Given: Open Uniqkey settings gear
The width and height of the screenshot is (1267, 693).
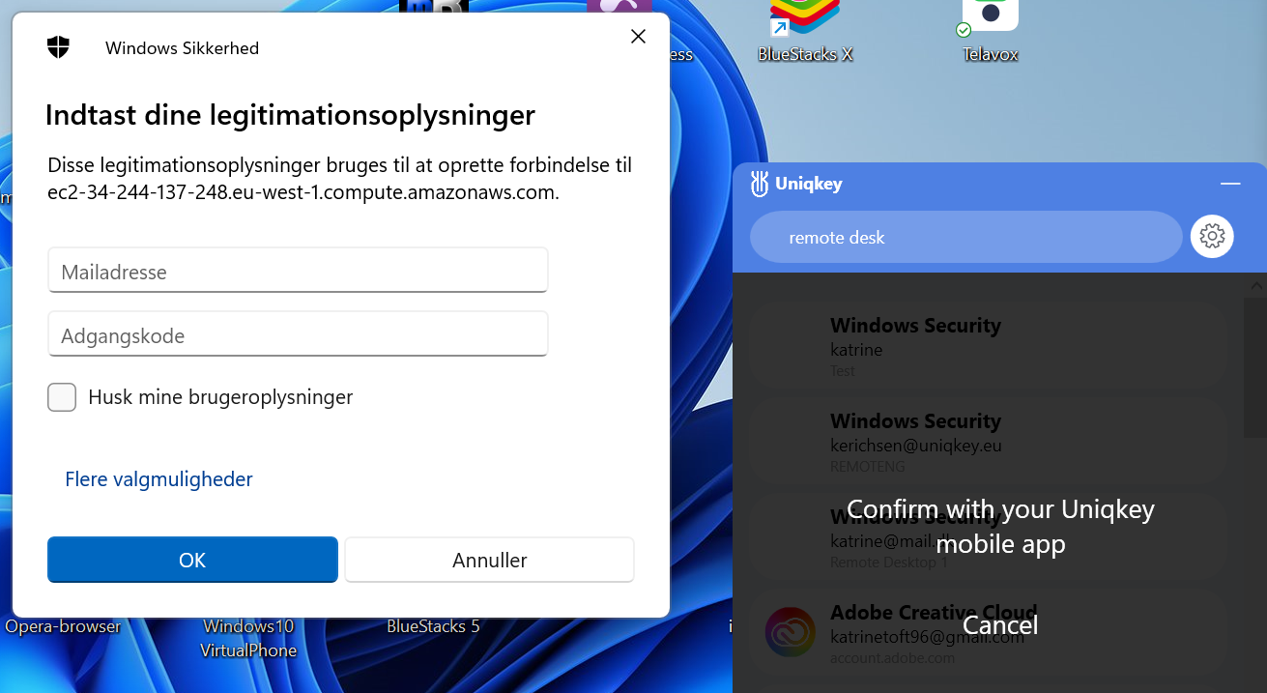Looking at the screenshot, I should pyautogui.click(x=1212, y=236).
